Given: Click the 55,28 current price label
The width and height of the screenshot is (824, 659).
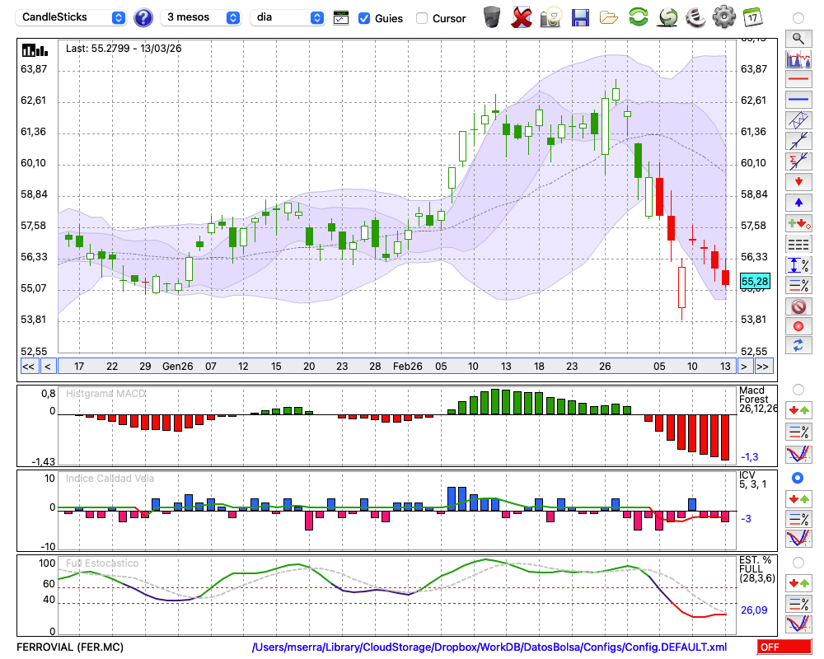Looking at the screenshot, I should click(755, 281).
